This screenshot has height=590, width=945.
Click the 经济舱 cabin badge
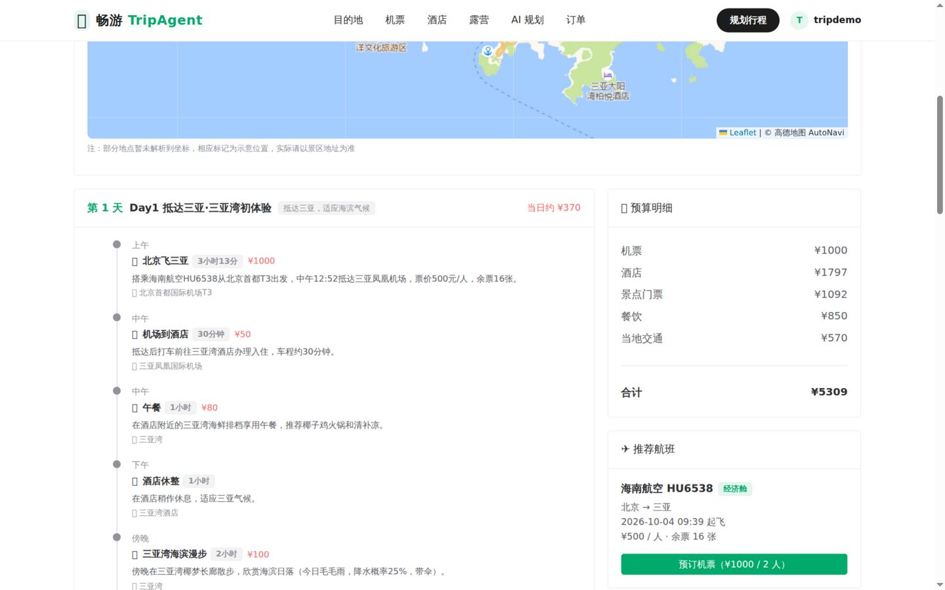coord(735,489)
